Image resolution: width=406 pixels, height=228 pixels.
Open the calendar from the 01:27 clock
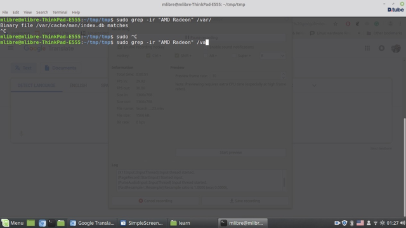click(393, 223)
